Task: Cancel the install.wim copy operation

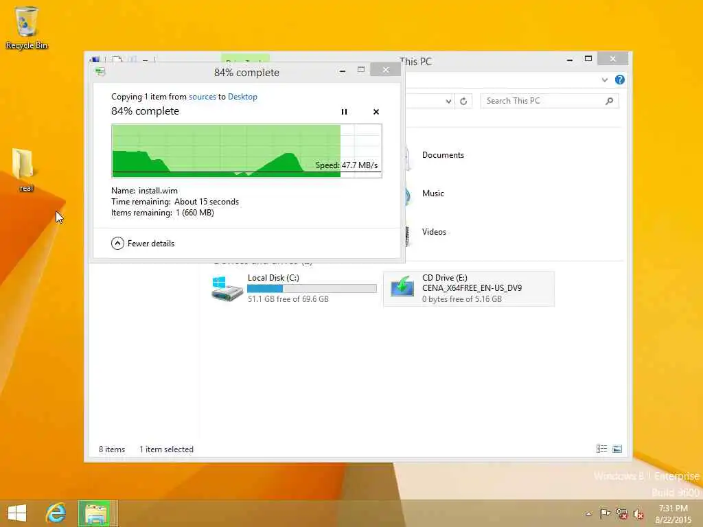Action: 376,112
